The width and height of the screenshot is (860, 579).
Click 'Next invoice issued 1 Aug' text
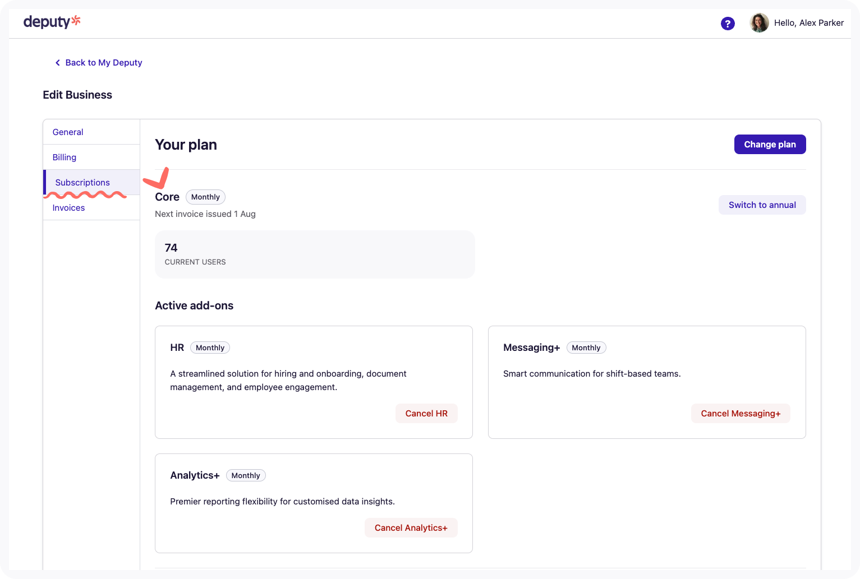(x=205, y=214)
